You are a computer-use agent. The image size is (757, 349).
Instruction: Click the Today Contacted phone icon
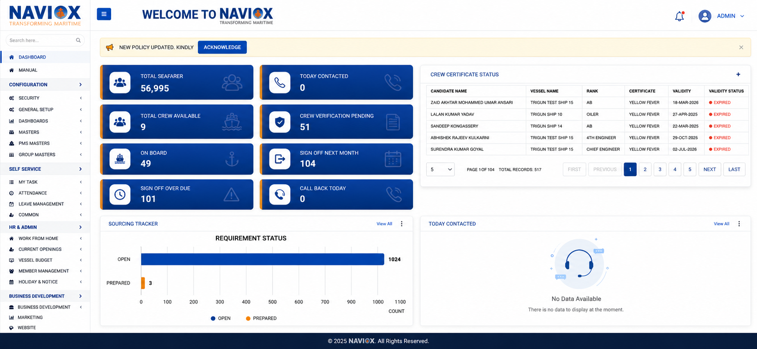tap(280, 82)
